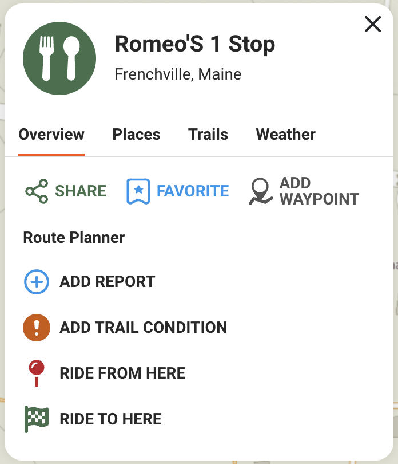
Task: Set destination using Ride To Here
Action: pos(110,419)
